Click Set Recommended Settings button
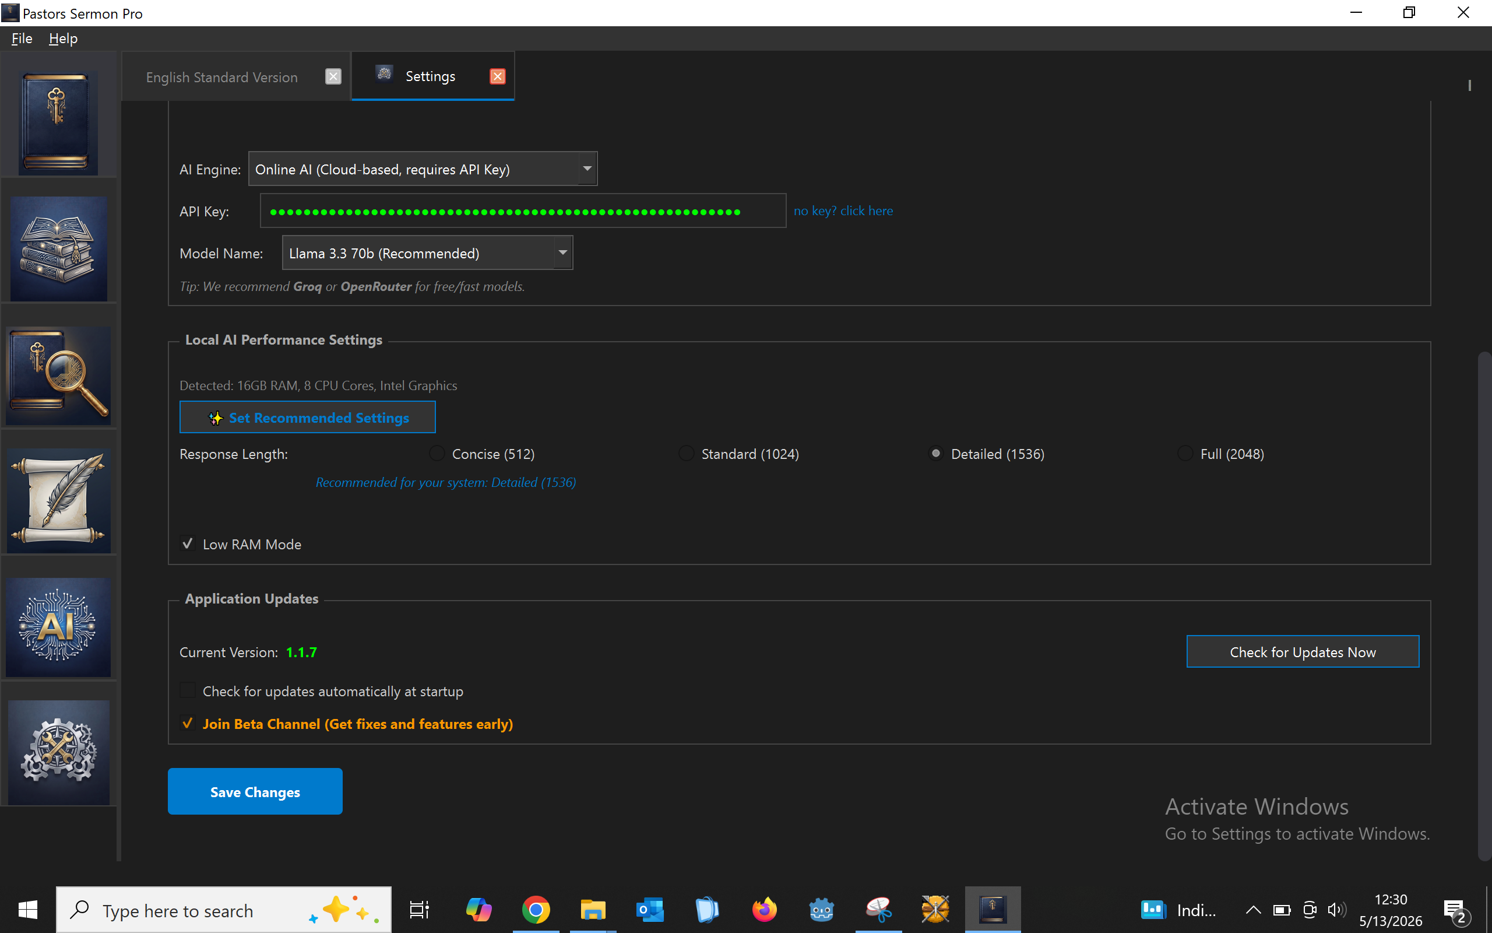 (308, 417)
